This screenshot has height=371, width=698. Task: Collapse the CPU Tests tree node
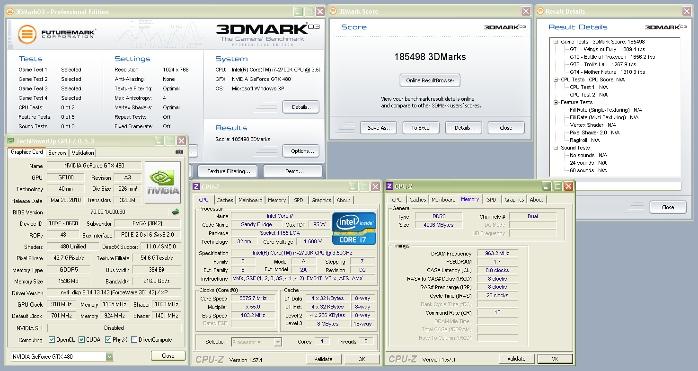click(556, 79)
